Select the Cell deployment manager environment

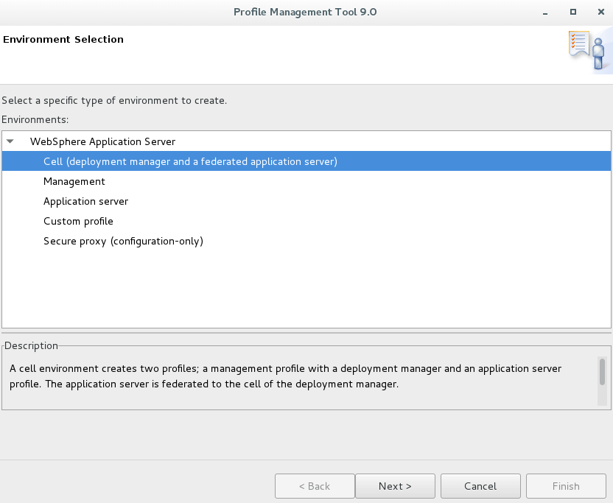click(x=190, y=161)
